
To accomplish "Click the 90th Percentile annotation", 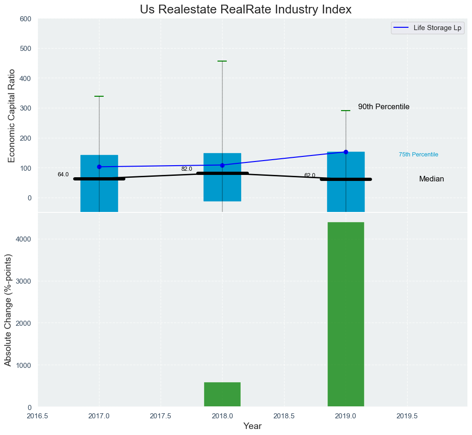I will pyautogui.click(x=384, y=107).
